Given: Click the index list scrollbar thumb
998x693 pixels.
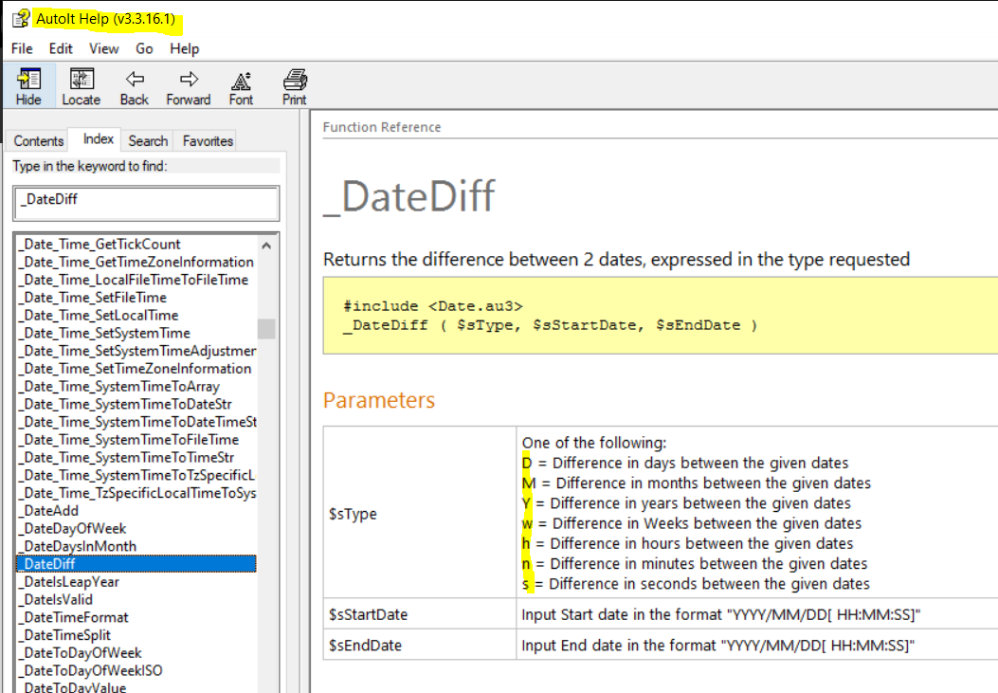Looking at the screenshot, I should pos(266,328).
